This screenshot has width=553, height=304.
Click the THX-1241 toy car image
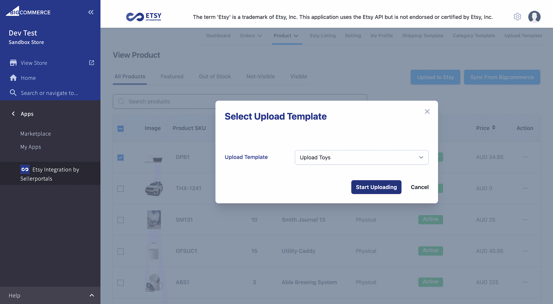pyautogui.click(x=154, y=189)
